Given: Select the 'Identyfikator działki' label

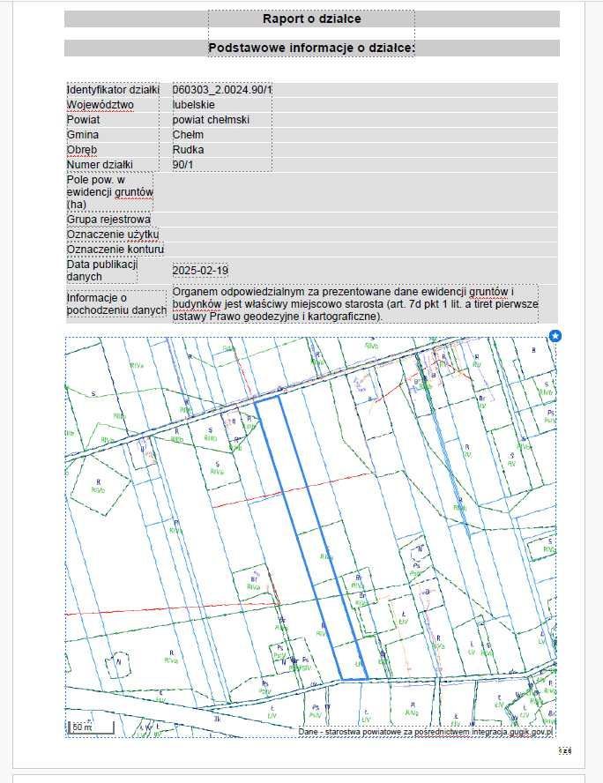Looking at the screenshot, I should (113, 90).
